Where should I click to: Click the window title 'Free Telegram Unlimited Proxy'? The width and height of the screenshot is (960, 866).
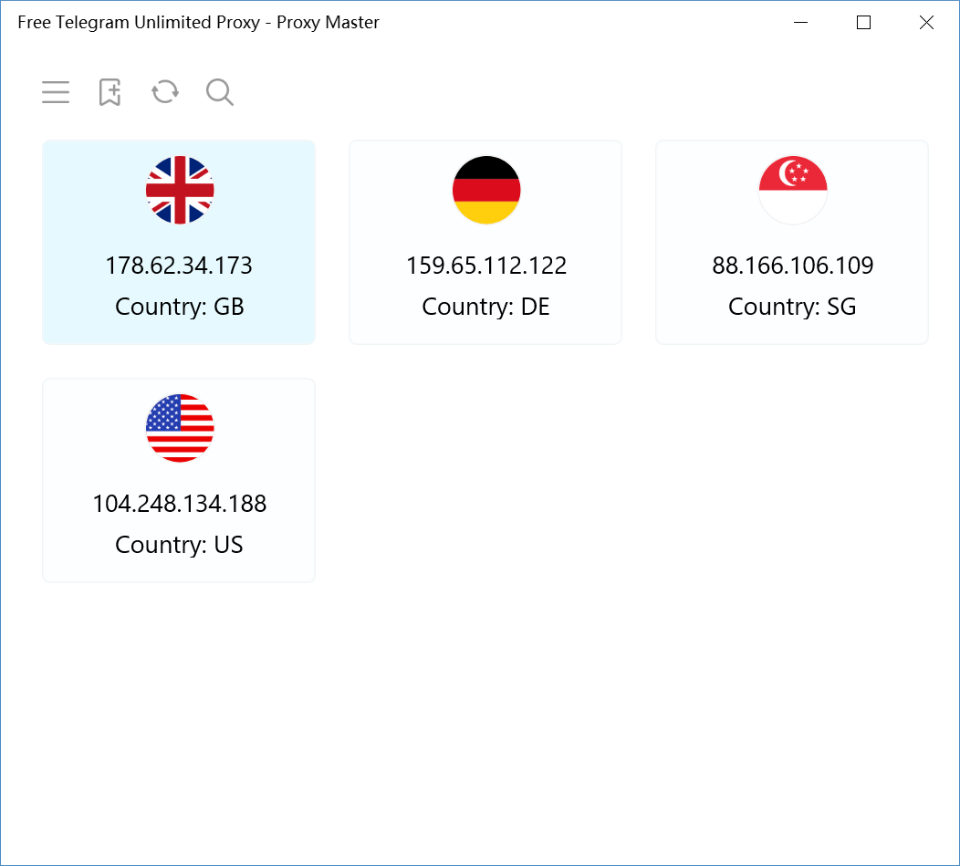(139, 23)
